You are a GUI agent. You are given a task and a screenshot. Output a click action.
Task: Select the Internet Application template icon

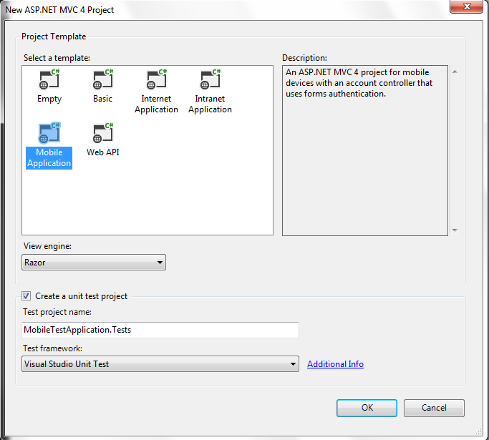tap(156, 80)
